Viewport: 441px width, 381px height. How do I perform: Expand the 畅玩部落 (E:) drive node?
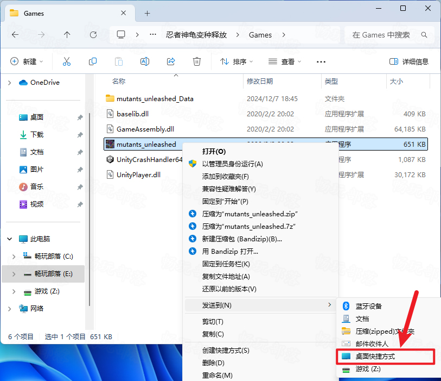pos(14,274)
